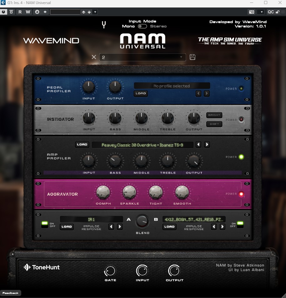Adjust Instigator OUTPUT knob

pos(194,118)
